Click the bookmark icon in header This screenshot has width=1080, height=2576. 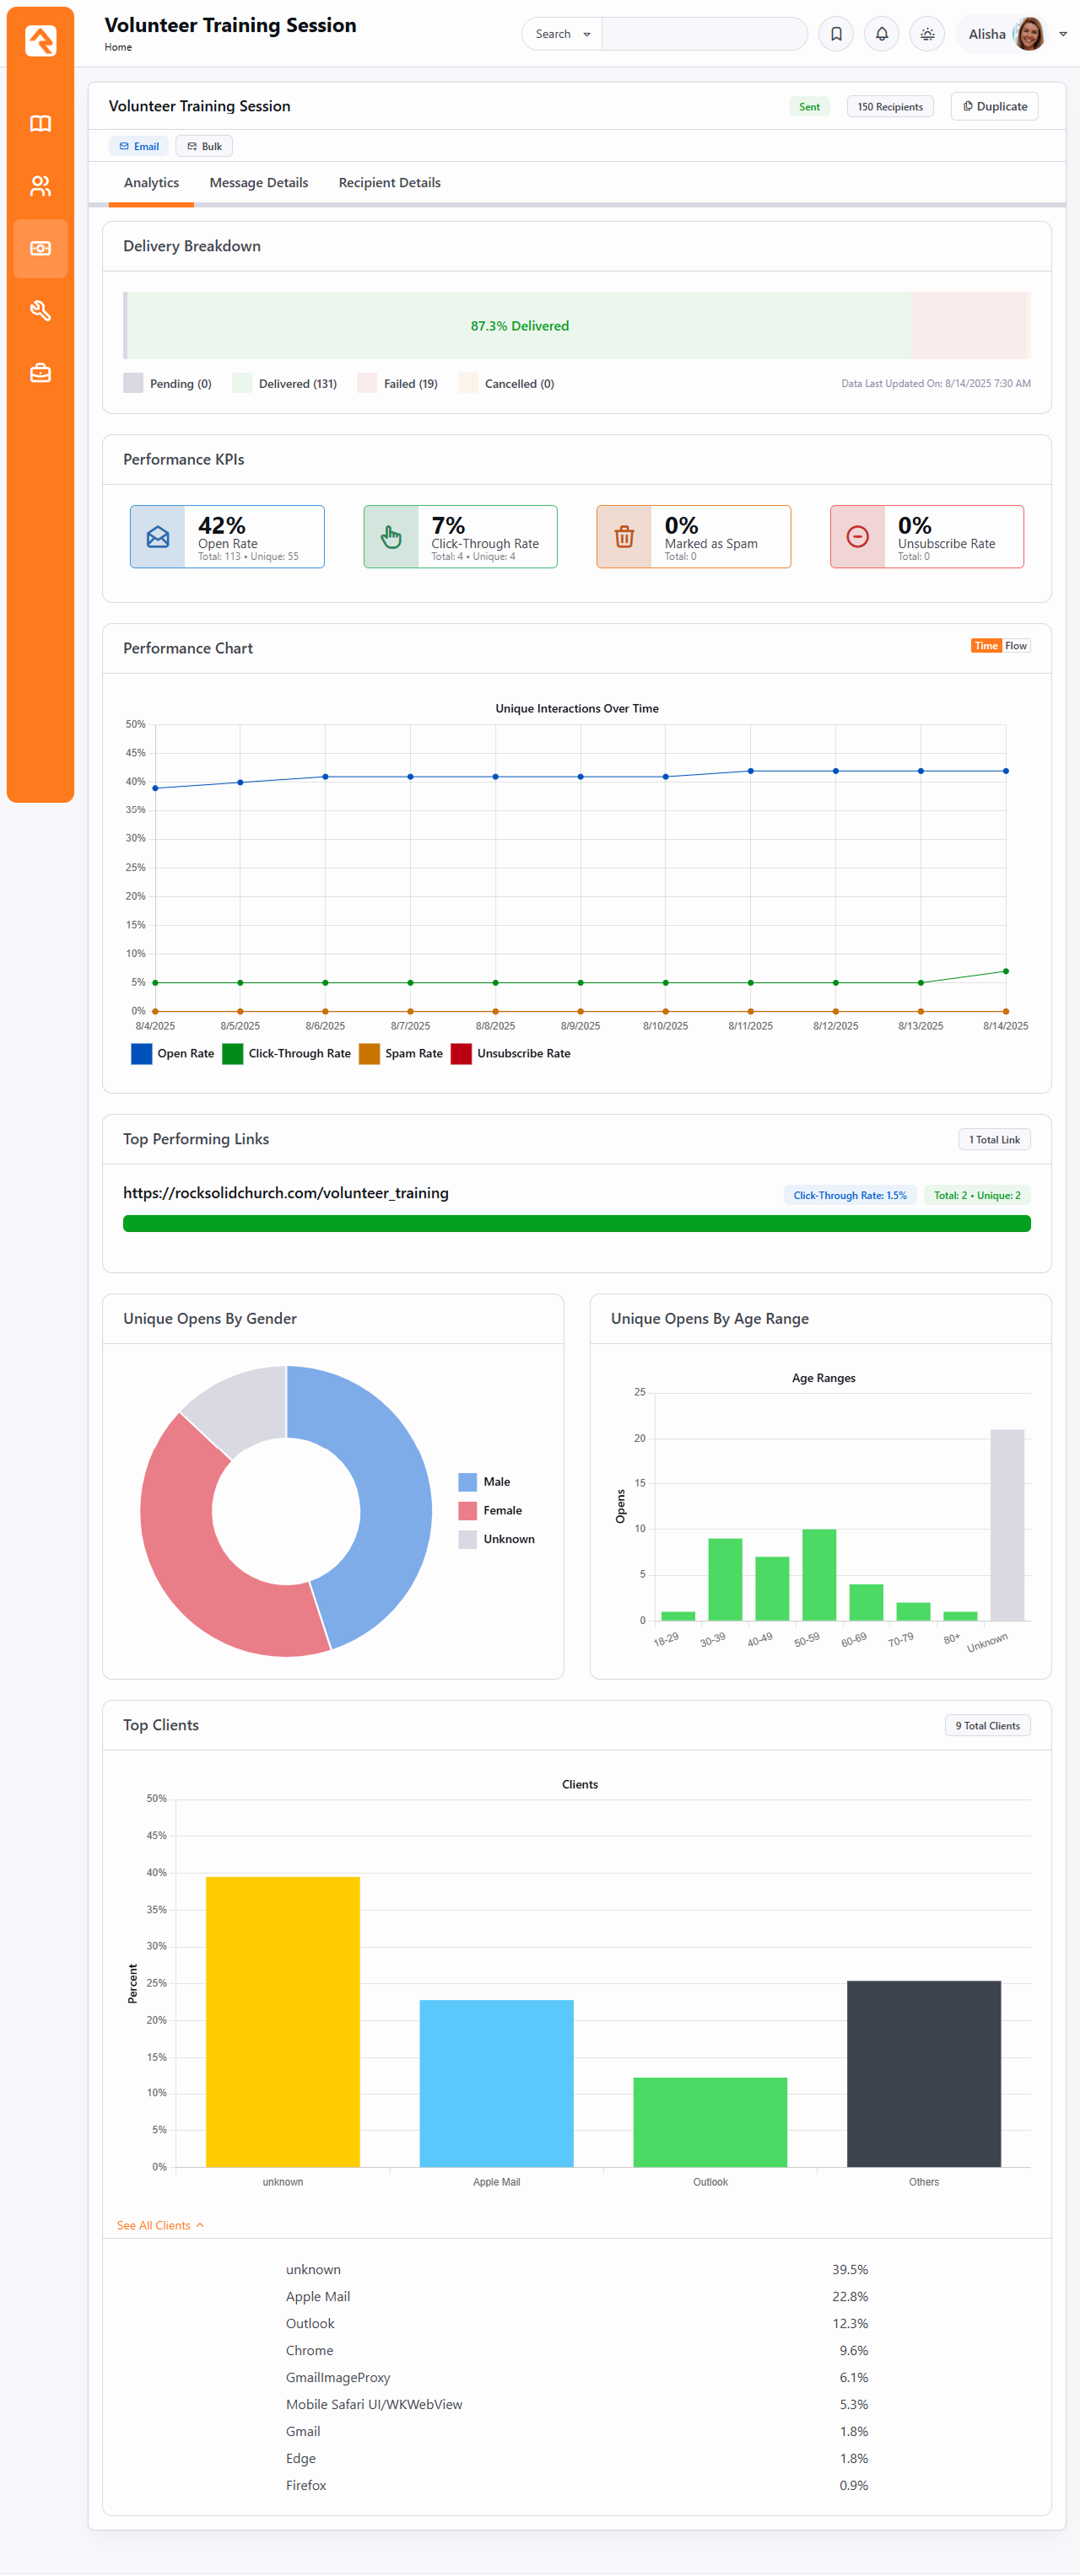[836, 34]
